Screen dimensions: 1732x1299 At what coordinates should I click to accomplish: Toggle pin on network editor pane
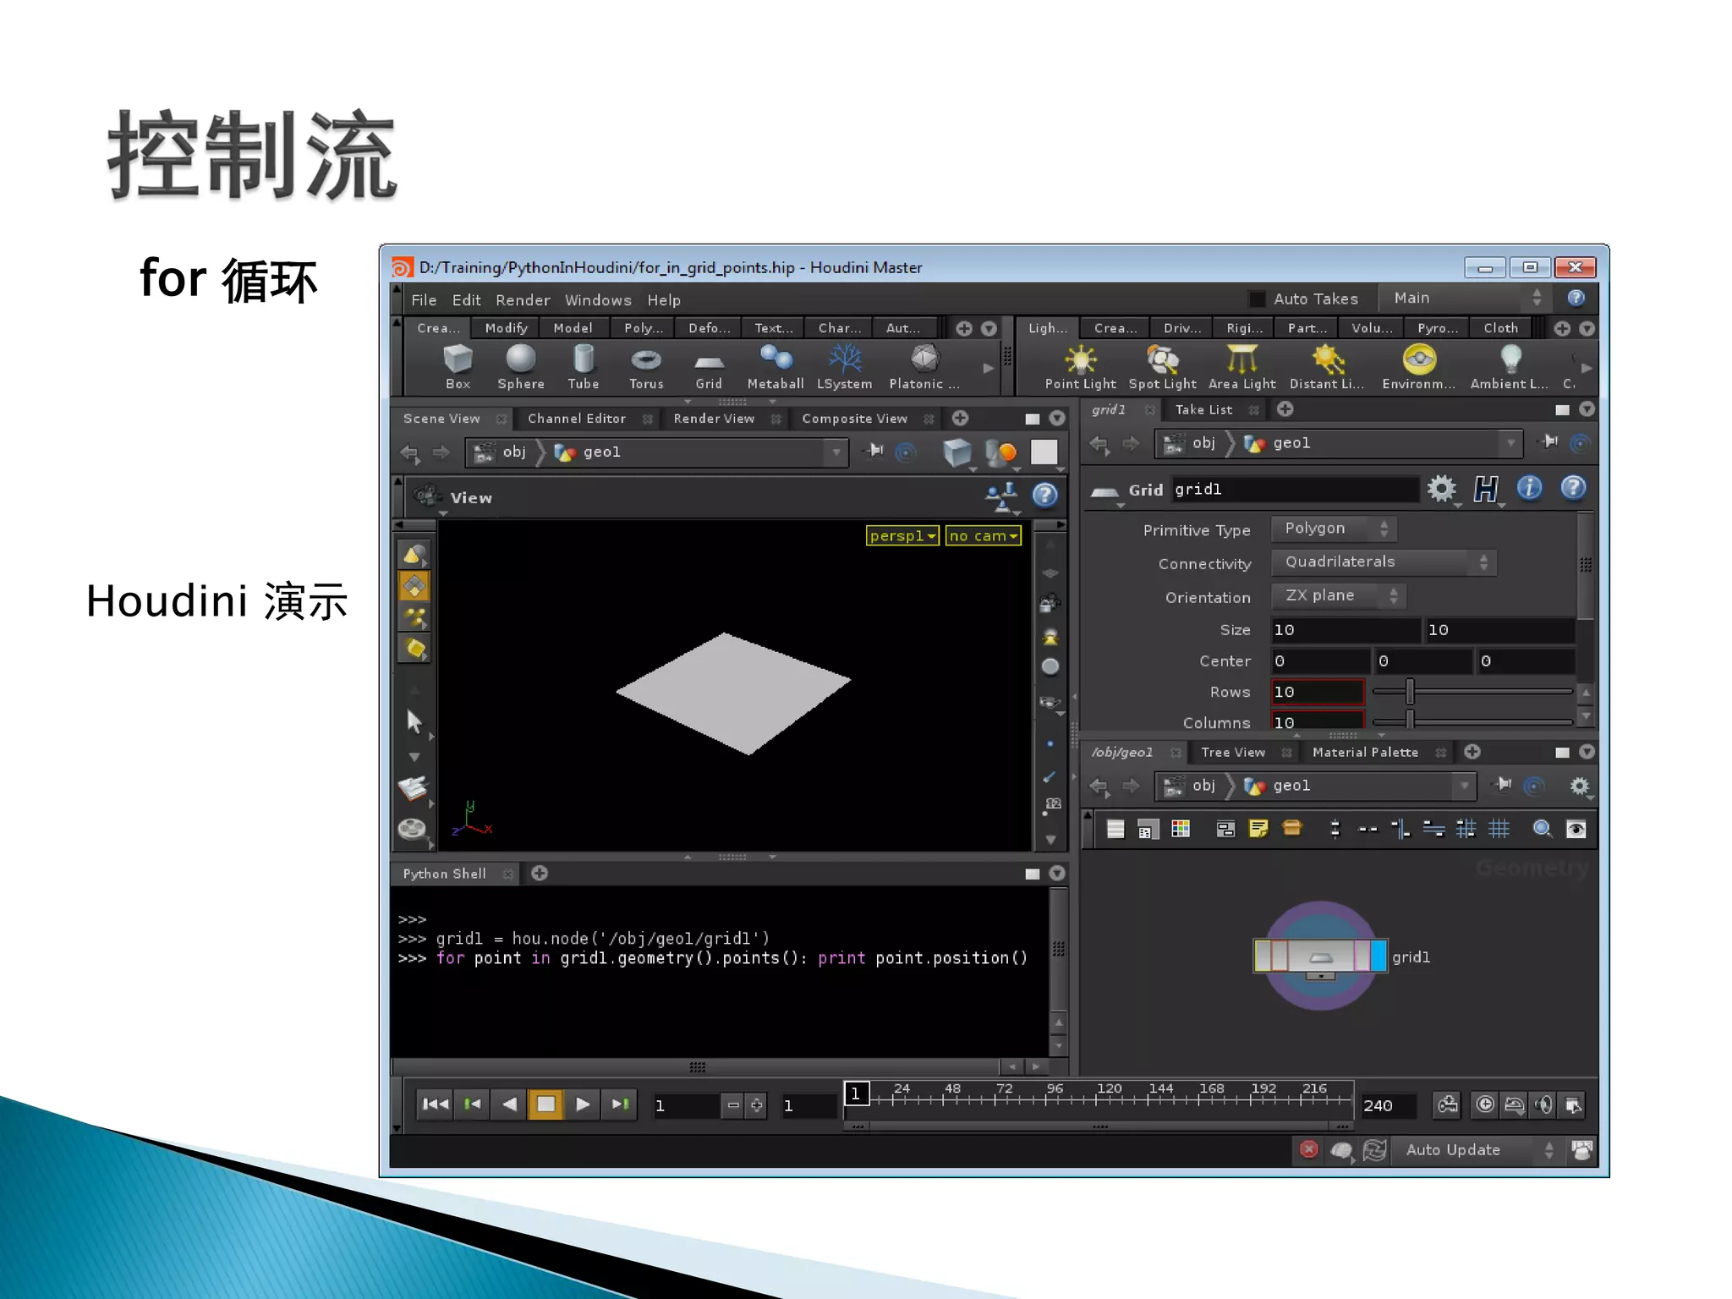click(1502, 786)
